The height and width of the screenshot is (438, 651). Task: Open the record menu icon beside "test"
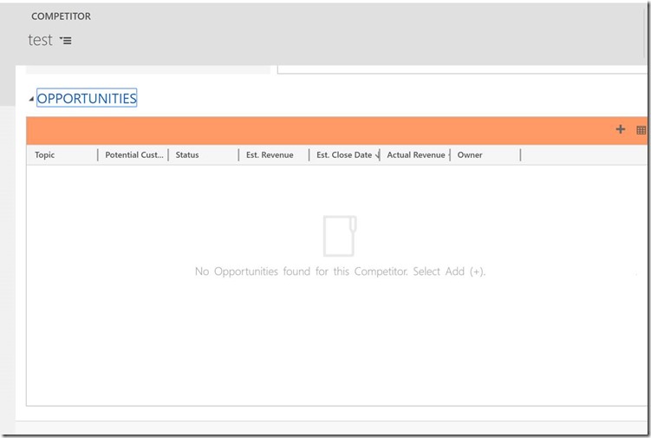click(x=66, y=41)
